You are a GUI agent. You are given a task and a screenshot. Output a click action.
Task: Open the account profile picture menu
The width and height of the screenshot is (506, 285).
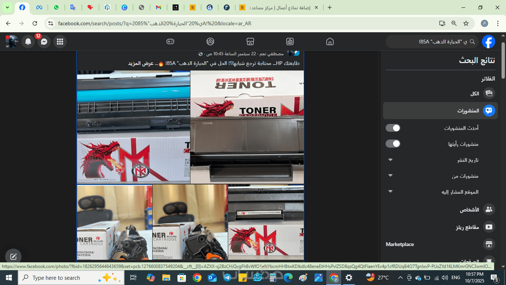(x=11, y=42)
